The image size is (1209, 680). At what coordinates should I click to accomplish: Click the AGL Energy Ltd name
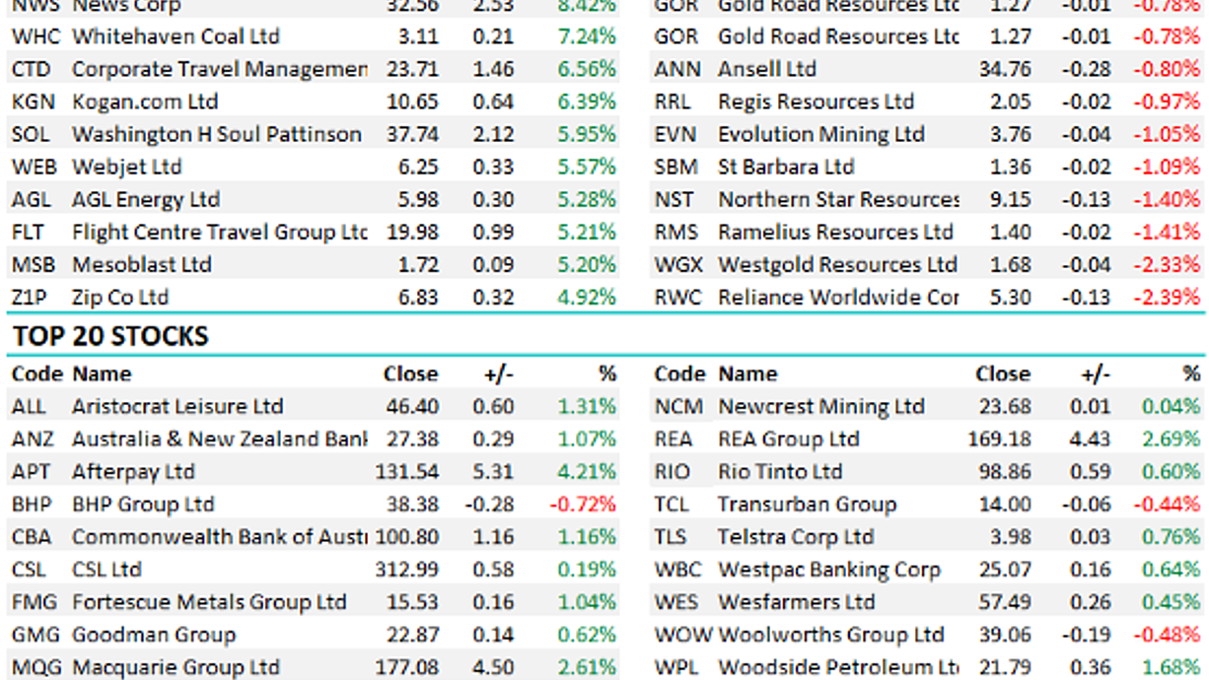146,199
